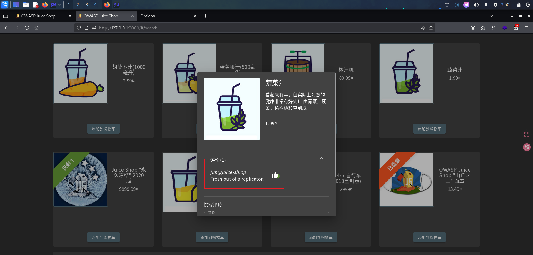Click the EN keyboard layout indicator
This screenshot has height=255, width=533.
pyautogui.click(x=457, y=5)
